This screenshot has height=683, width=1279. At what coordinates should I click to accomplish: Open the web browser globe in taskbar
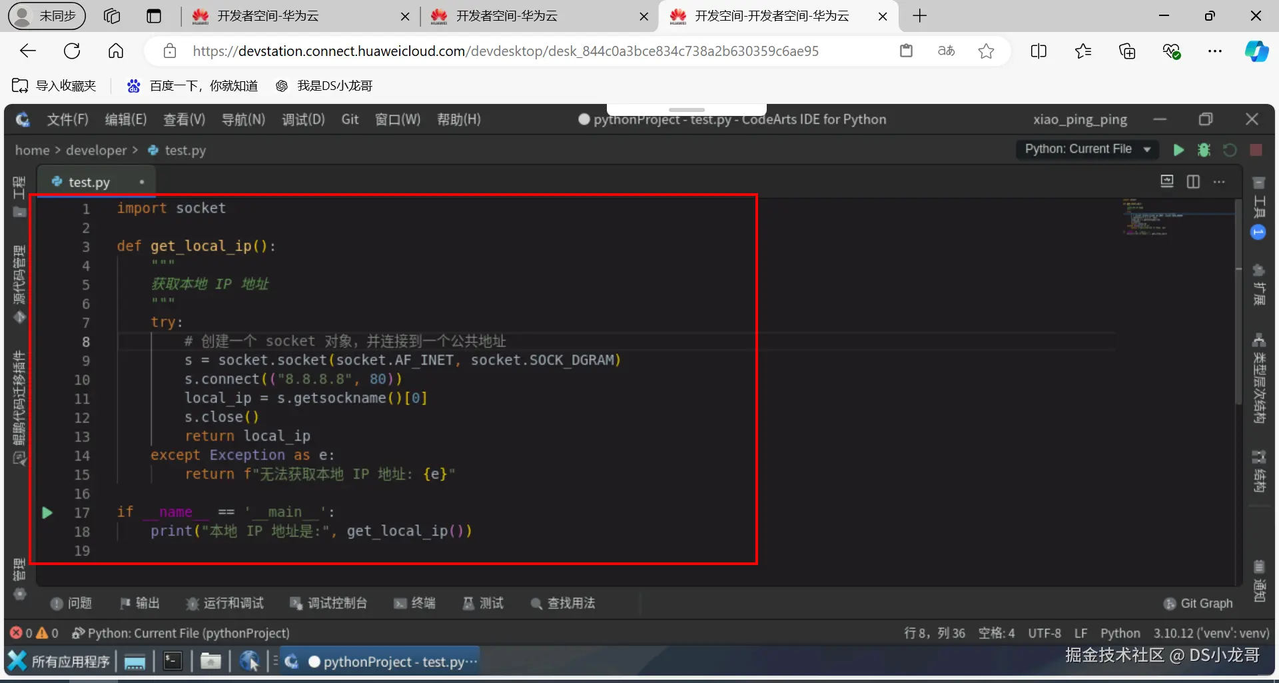point(249,661)
